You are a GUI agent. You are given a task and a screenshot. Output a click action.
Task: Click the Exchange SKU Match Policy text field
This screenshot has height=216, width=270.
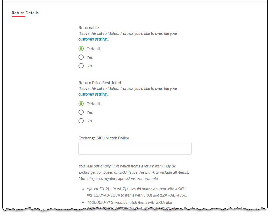(x=135, y=148)
